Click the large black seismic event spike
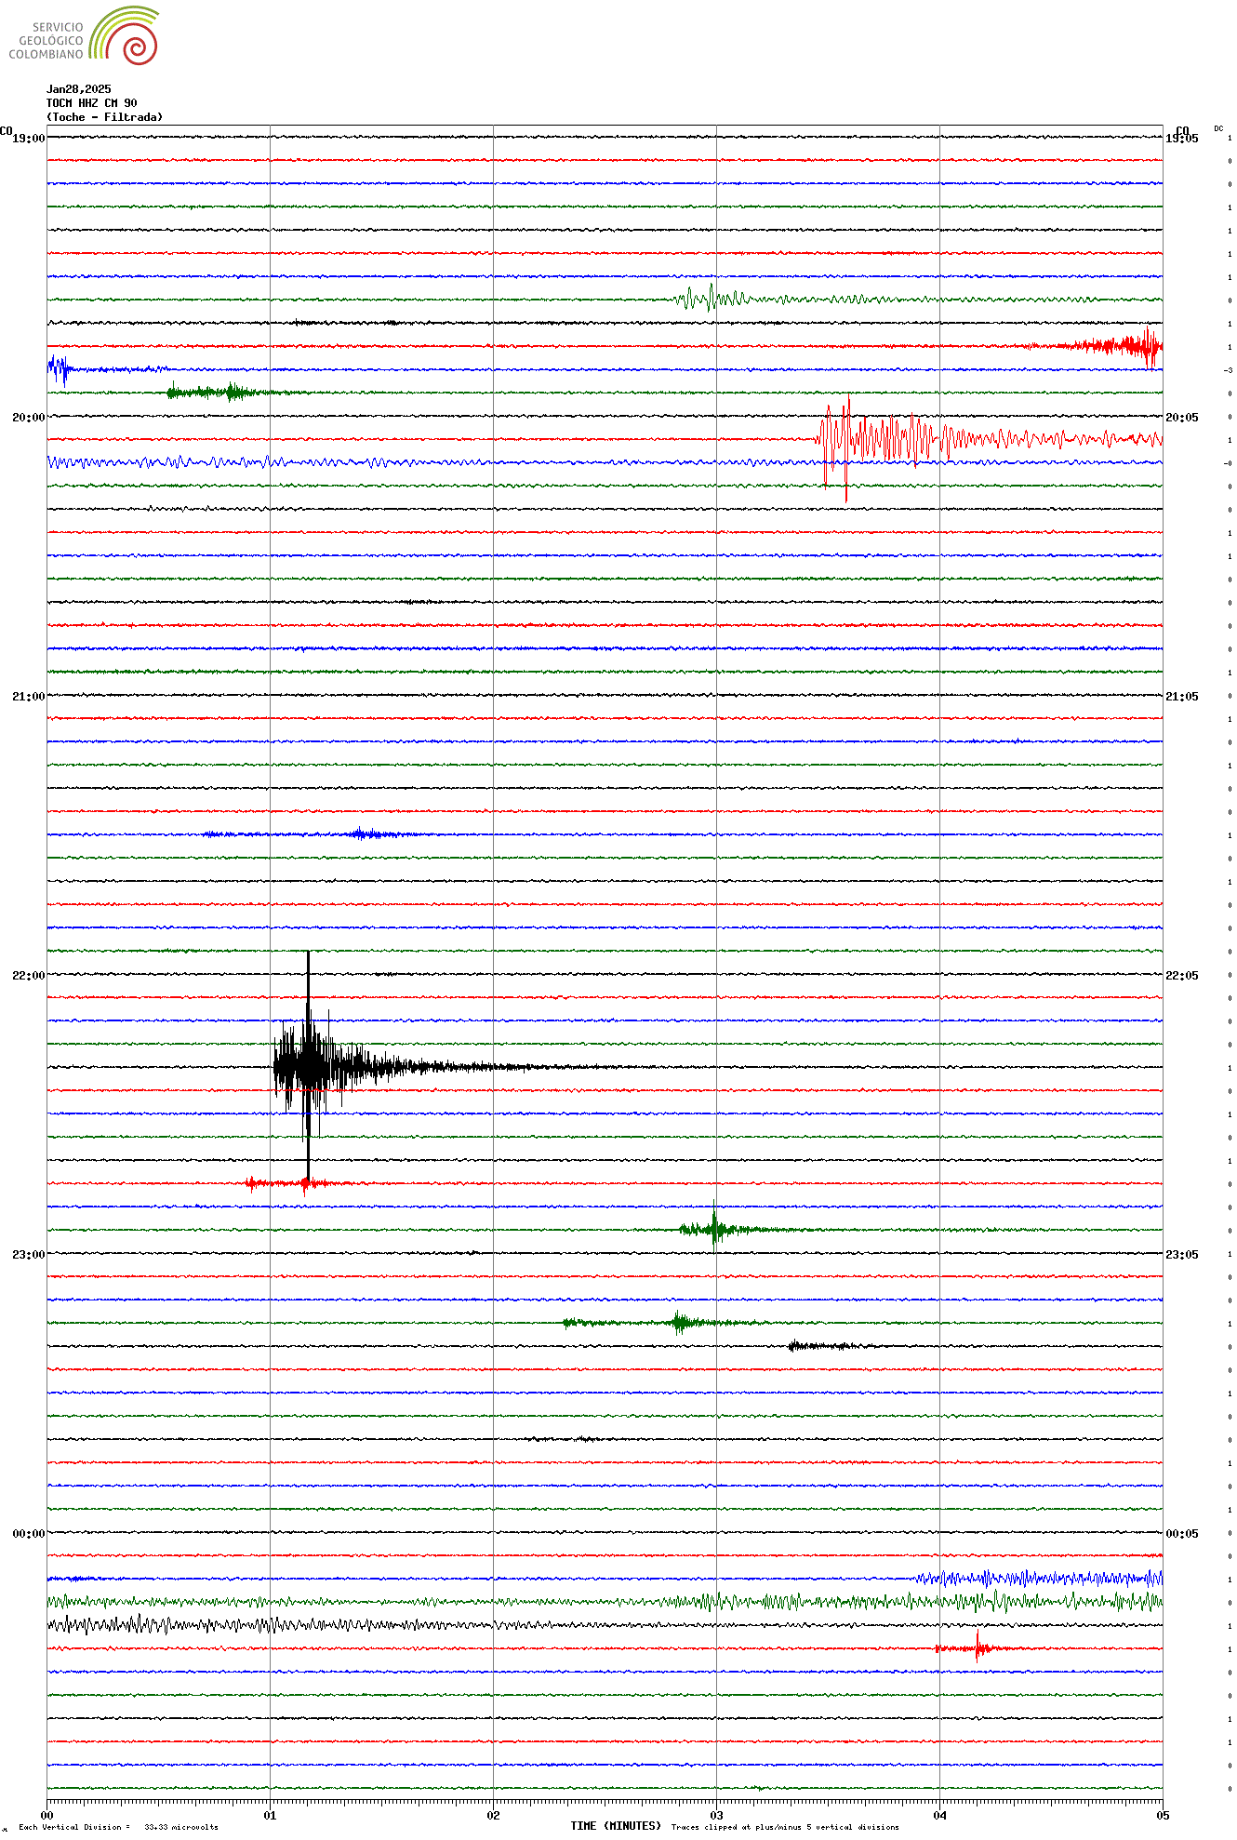The height and width of the screenshot is (1840, 1237). [308, 1066]
